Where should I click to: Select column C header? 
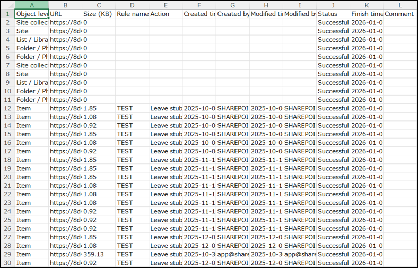click(x=98, y=5)
